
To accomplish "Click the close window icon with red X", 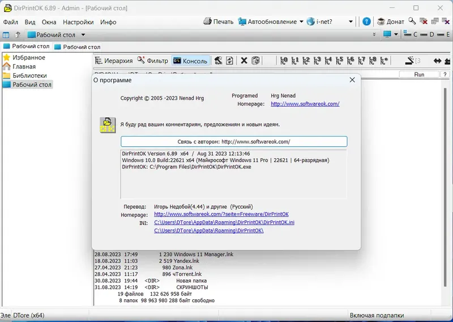I will pyautogui.click(x=423, y=21).
